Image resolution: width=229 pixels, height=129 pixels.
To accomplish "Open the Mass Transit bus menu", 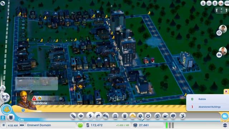I will point(165,116).
